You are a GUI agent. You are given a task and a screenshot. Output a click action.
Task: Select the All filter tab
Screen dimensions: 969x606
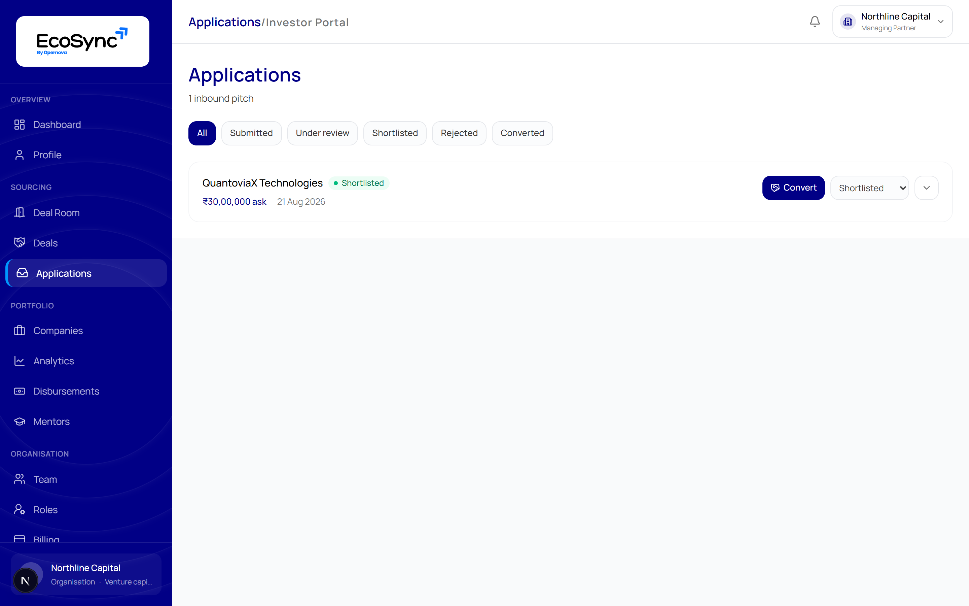point(202,133)
